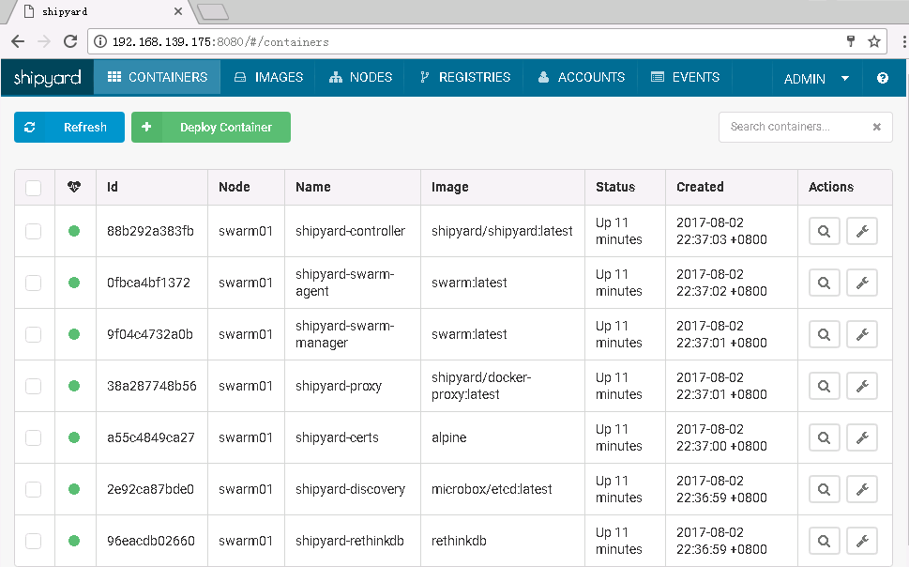This screenshot has width=909, height=567.
Task: Click container Id 88b292a383fb
Action: tap(150, 231)
